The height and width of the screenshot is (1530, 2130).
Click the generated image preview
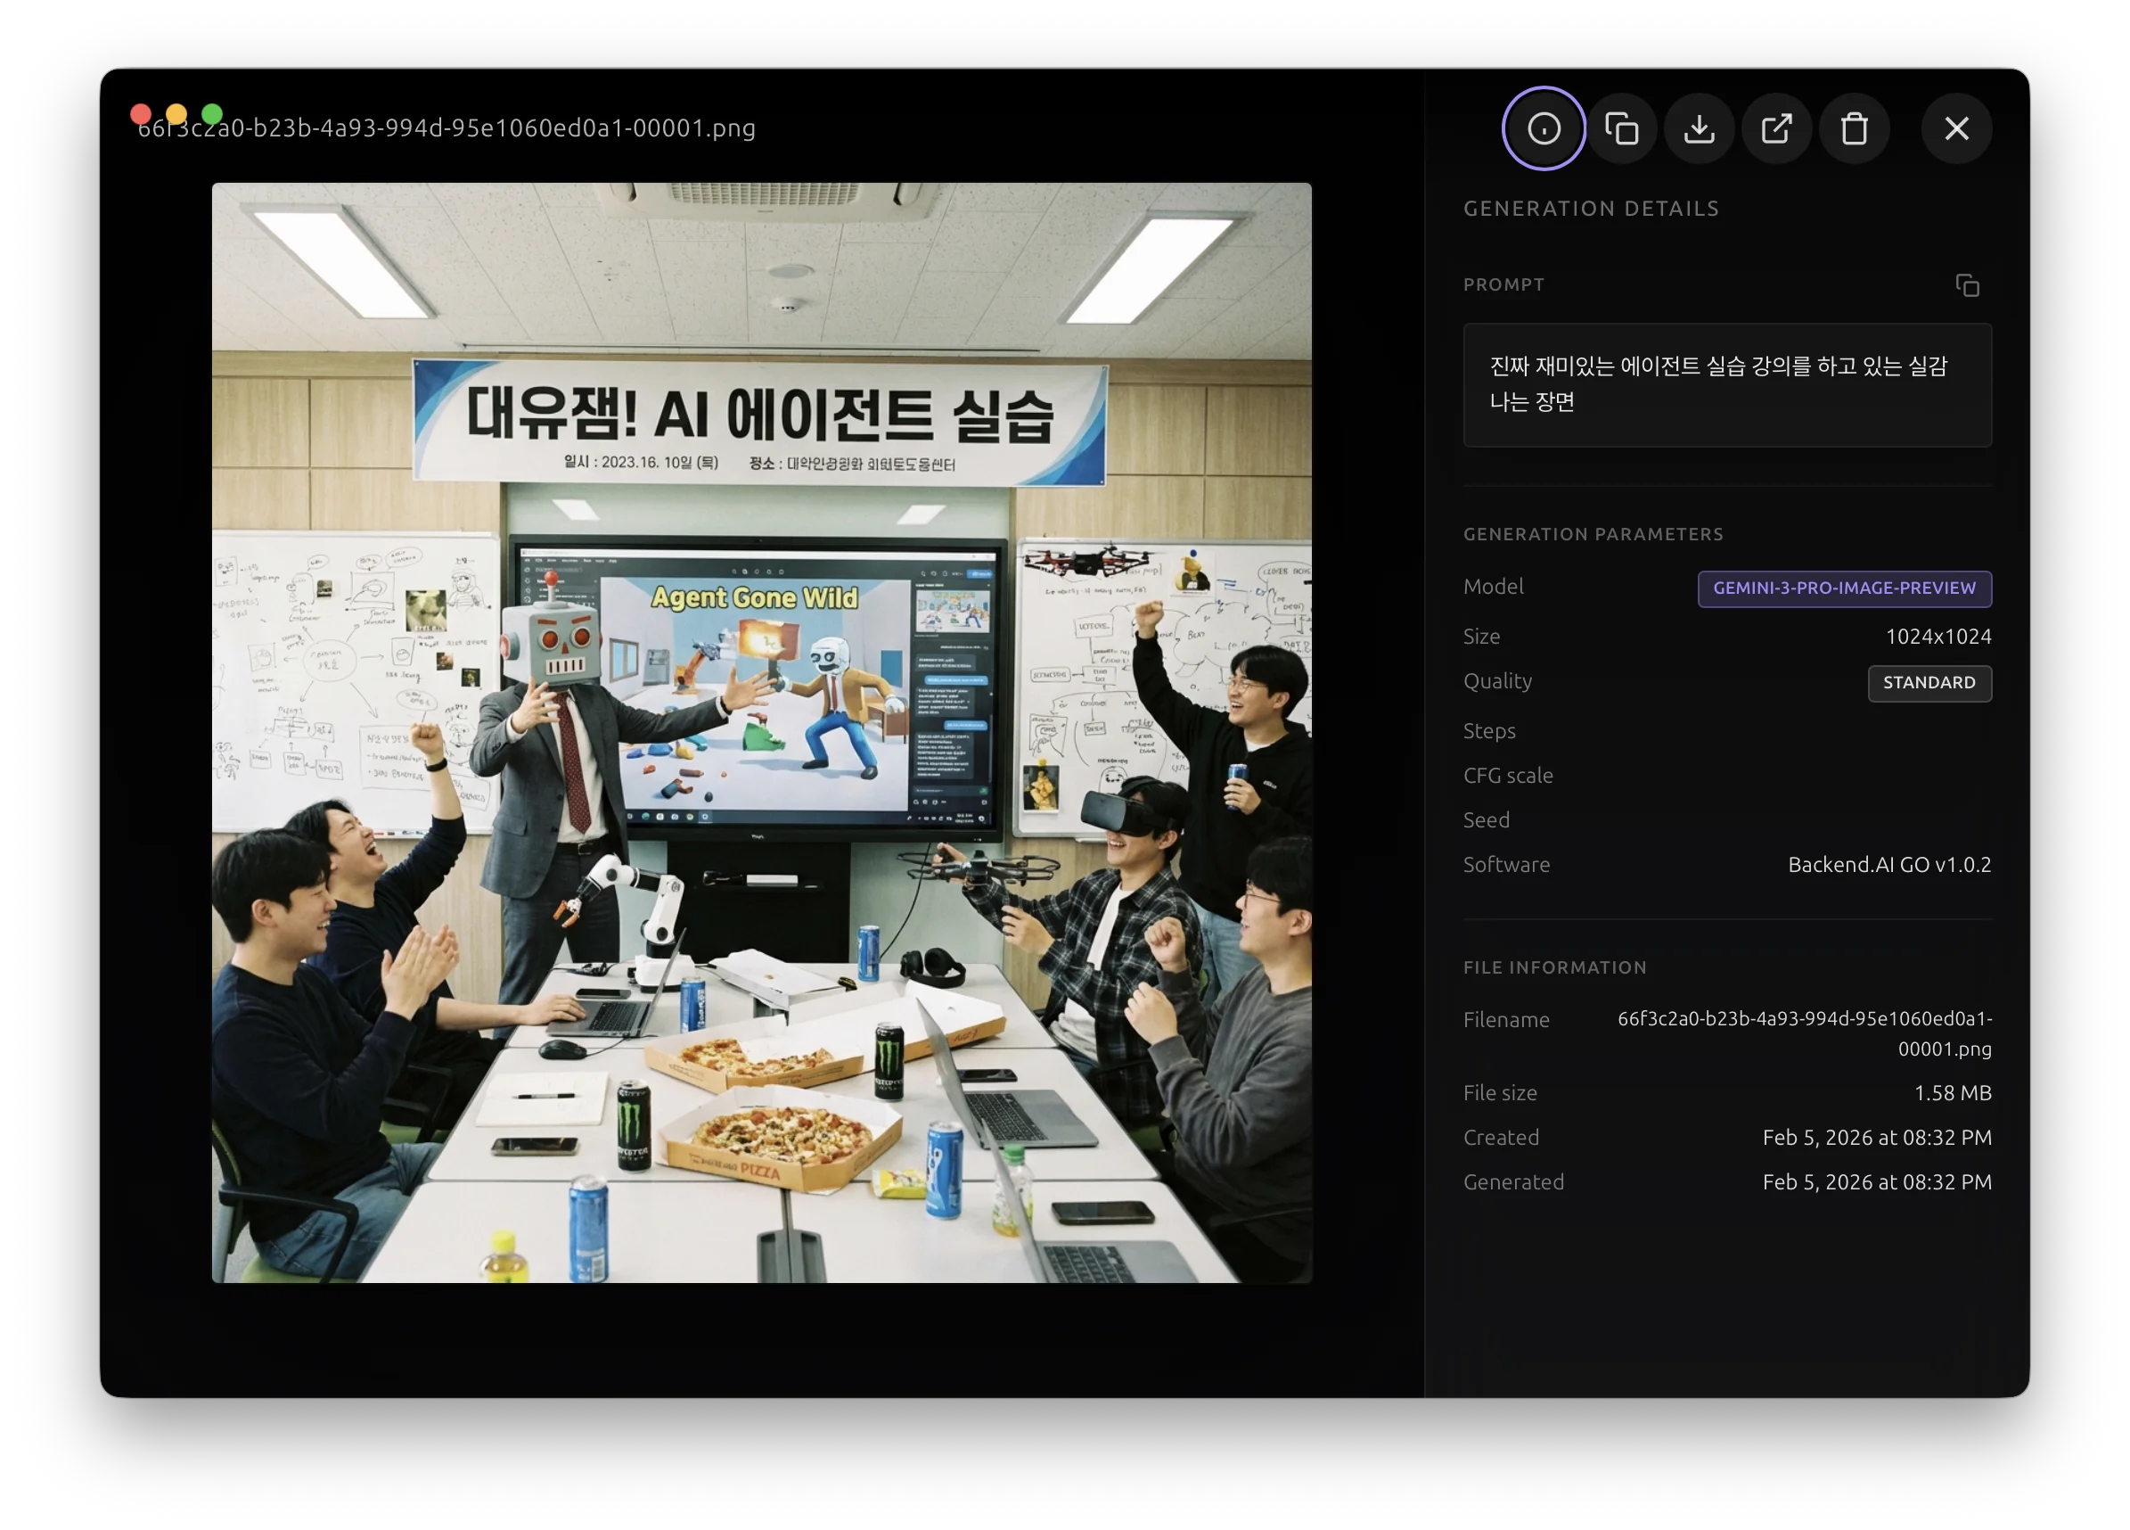[761, 733]
